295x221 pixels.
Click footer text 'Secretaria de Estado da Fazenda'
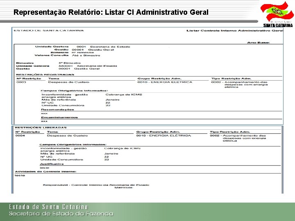point(61,214)
